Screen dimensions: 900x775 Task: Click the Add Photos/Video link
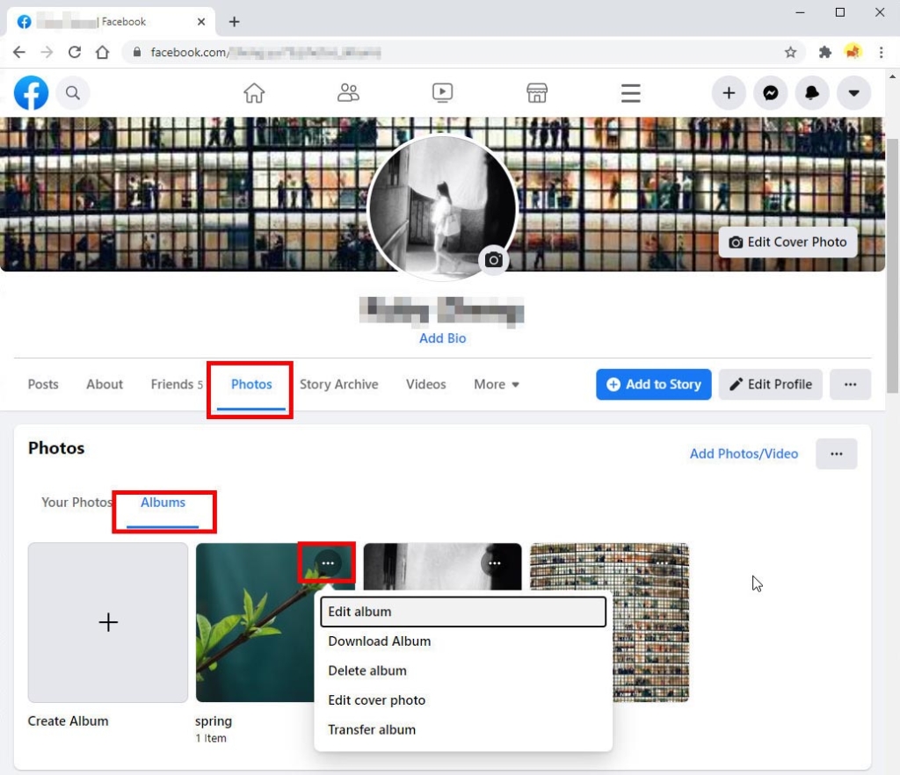(744, 453)
